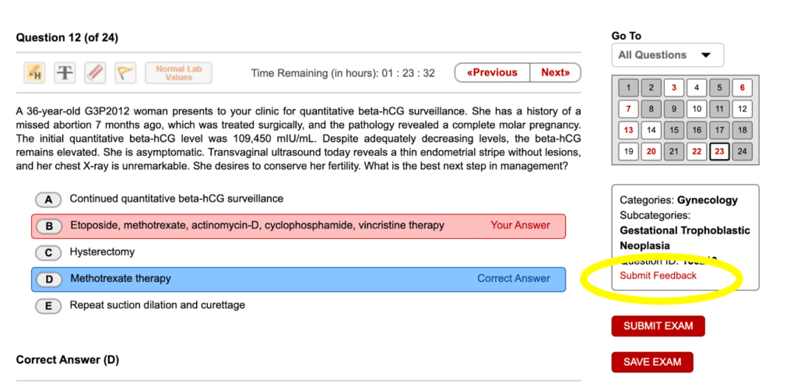797x387 pixels.
Task: Select the highlighter tool icon
Action: (x=34, y=73)
